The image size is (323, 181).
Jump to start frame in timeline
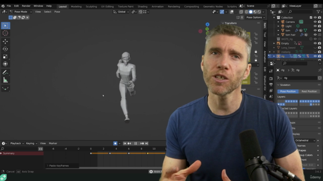point(125,143)
